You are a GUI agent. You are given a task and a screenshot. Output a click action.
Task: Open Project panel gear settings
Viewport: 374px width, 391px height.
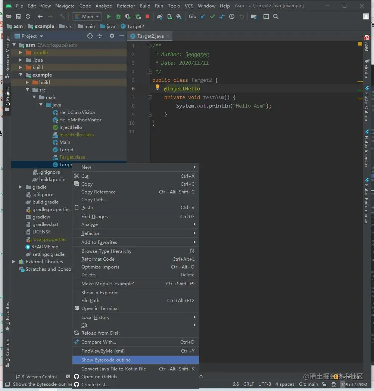(112, 36)
